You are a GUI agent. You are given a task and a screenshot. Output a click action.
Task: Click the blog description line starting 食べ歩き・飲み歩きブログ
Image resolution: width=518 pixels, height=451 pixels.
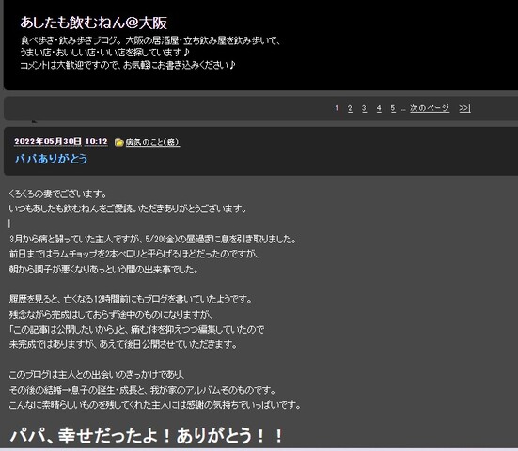point(150,40)
